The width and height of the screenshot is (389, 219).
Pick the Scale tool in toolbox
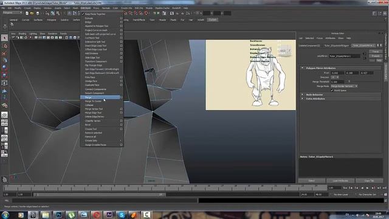[x=4, y=75]
